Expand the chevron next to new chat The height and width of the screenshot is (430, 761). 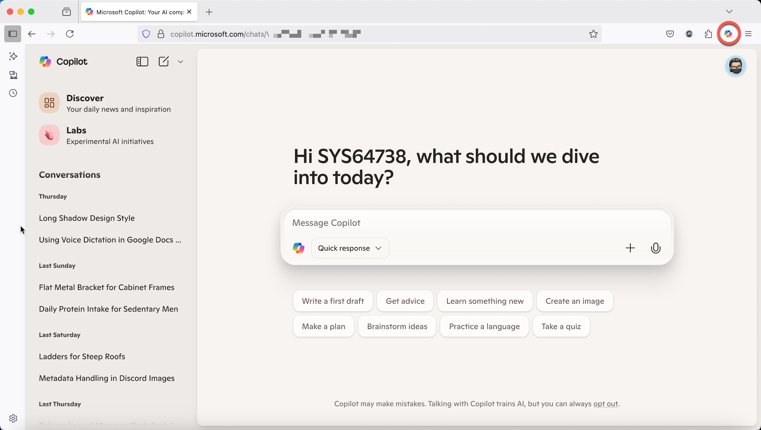180,61
